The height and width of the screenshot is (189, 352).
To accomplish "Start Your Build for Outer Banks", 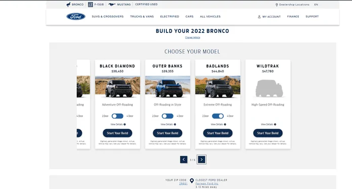I will click(x=167, y=133).
